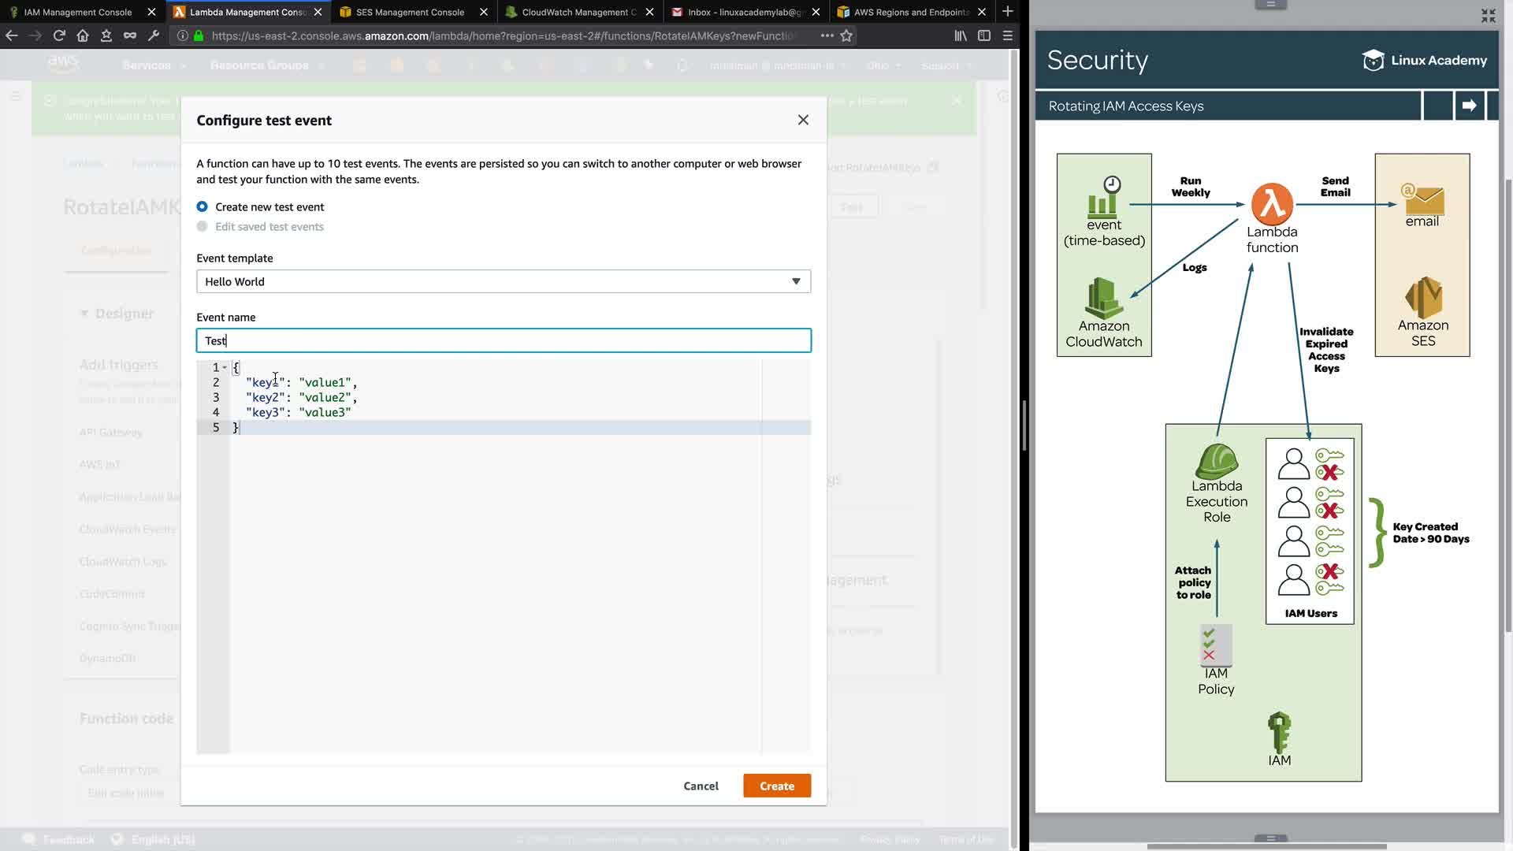Open the browser hamburger menu
Screen dimensions: 1513x851
(x=1008, y=35)
